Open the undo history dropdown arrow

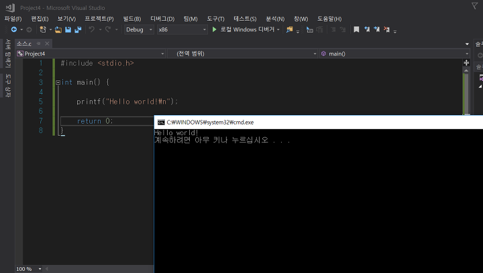[100, 29]
